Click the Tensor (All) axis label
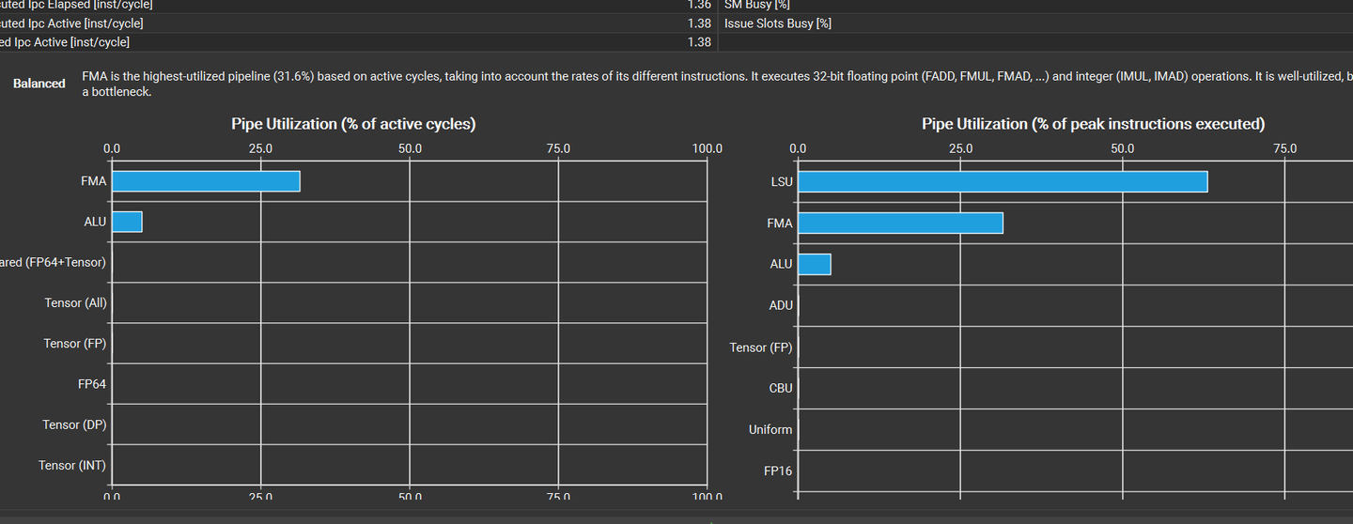1353x524 pixels. click(75, 303)
